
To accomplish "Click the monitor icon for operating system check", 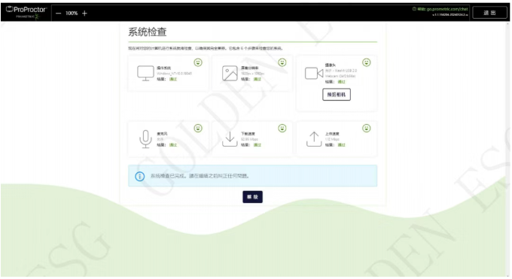I will (x=145, y=74).
